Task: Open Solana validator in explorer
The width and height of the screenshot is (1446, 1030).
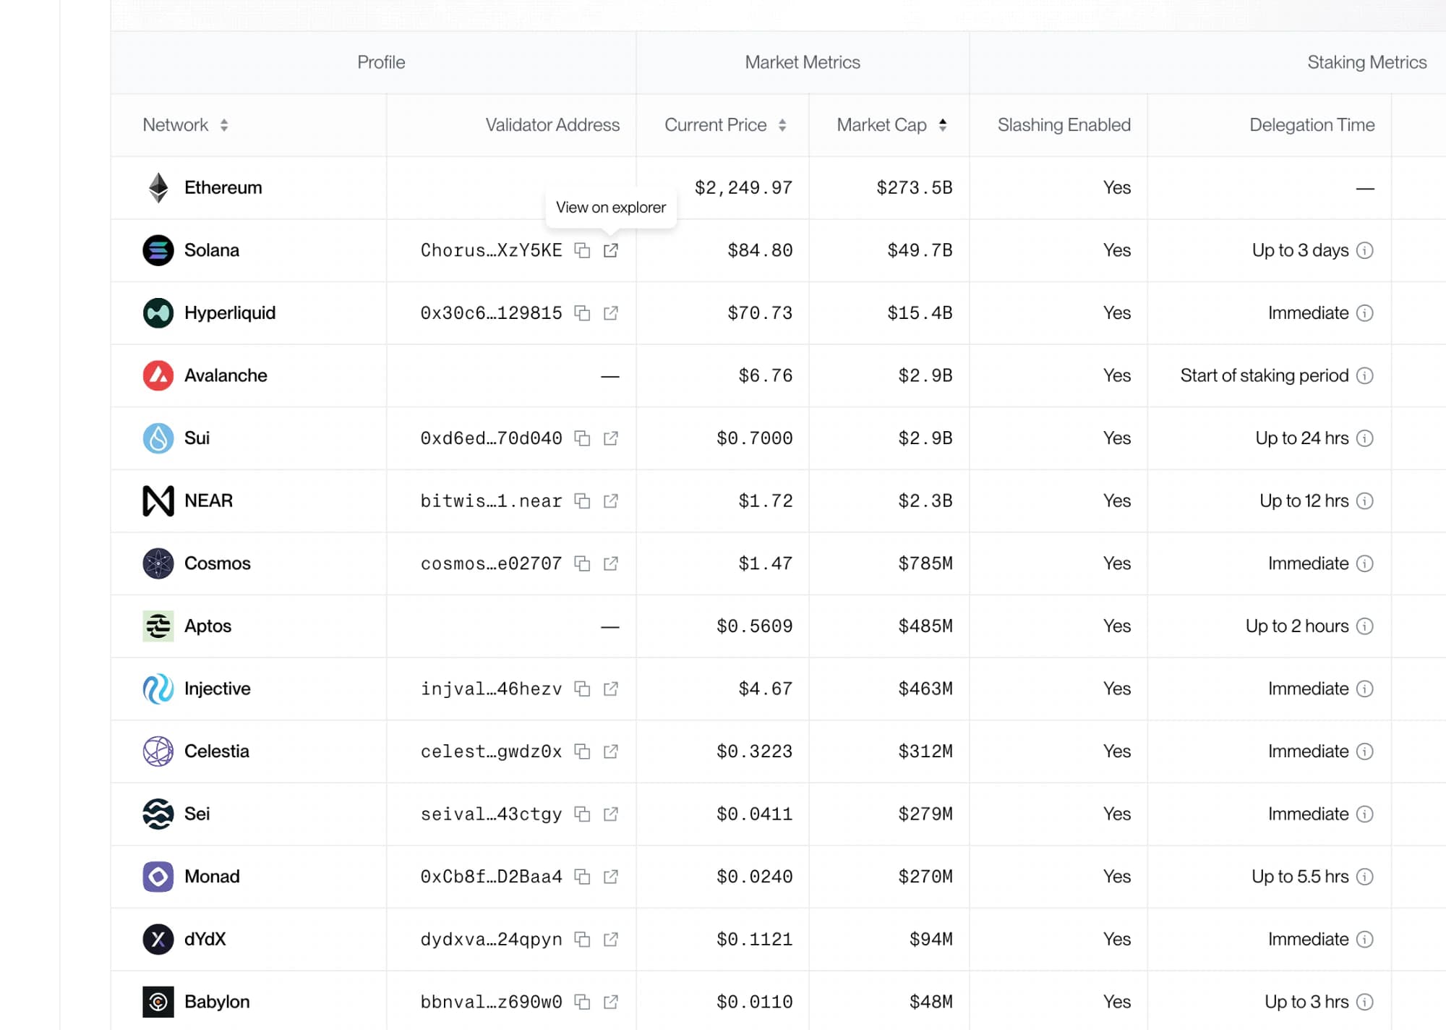Action: [x=611, y=250]
